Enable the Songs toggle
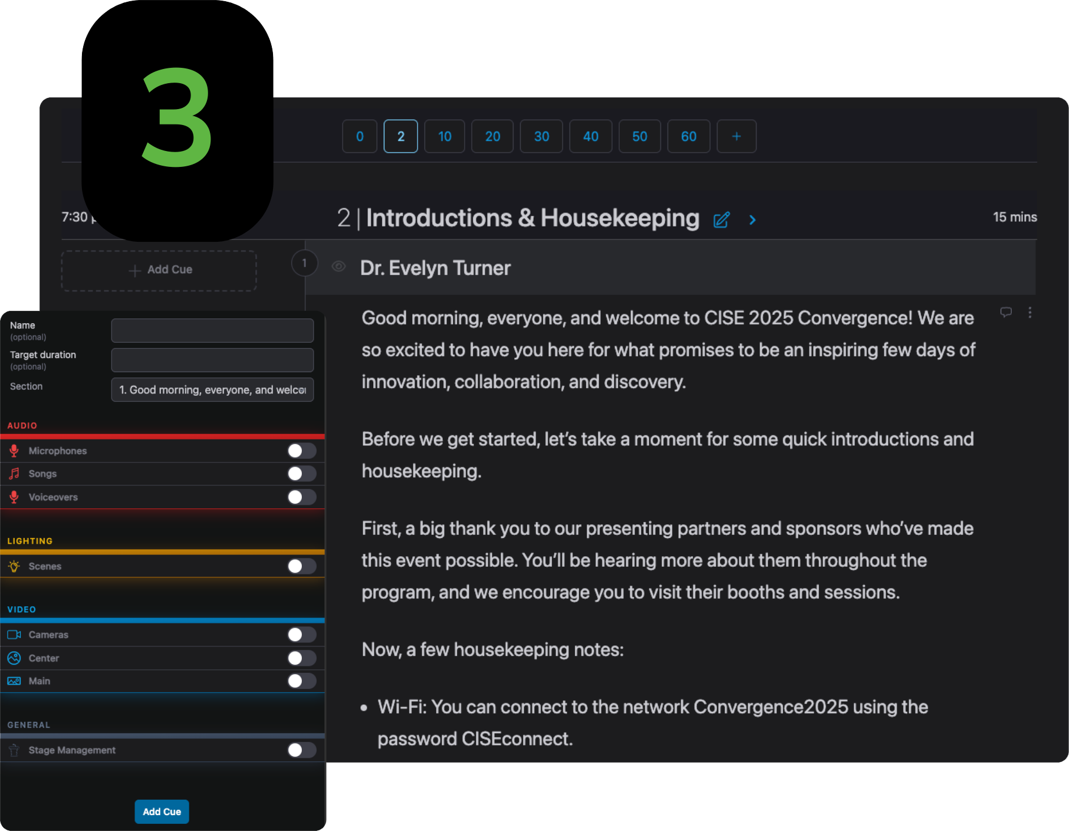1069x831 pixels. click(x=301, y=474)
